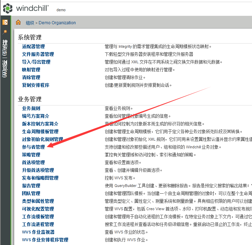Image resolution: width=252 pixels, height=245 pixels.
Task: Open 清除管理 link
Action: 31,77
